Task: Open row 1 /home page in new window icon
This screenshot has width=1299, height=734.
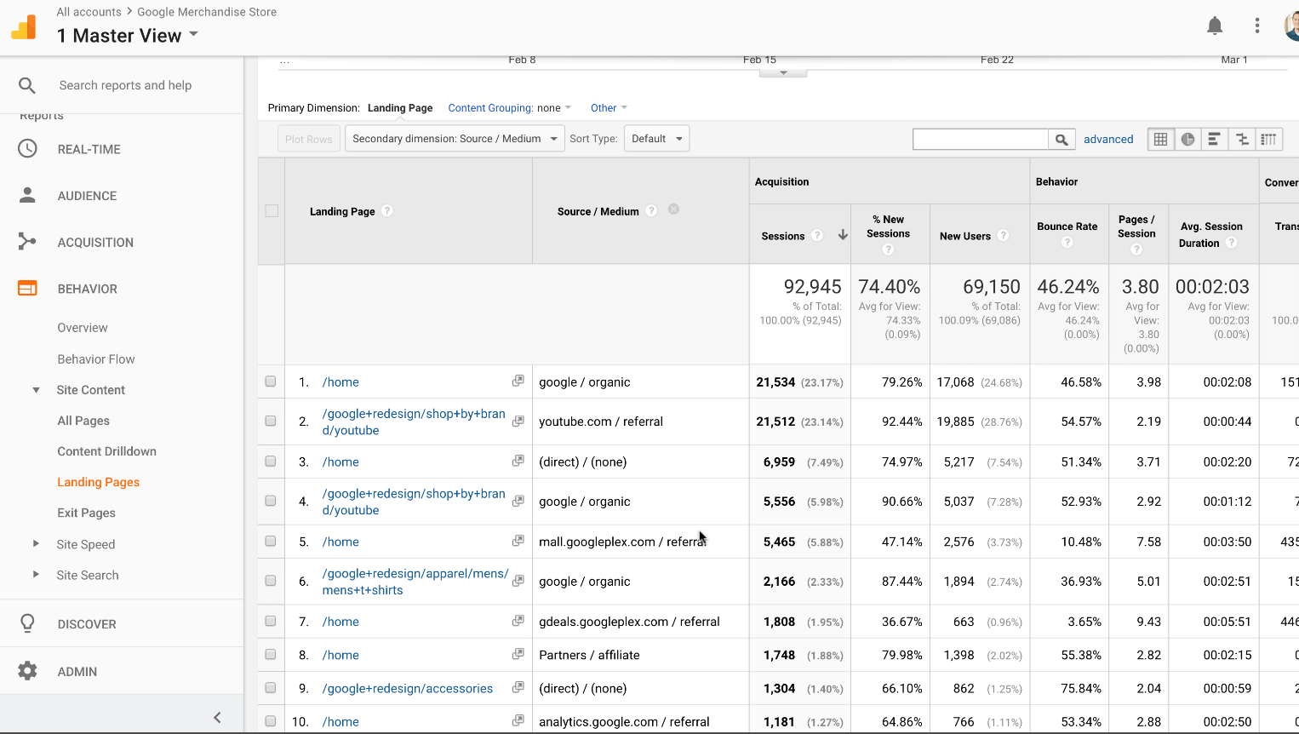Action: coord(518,381)
